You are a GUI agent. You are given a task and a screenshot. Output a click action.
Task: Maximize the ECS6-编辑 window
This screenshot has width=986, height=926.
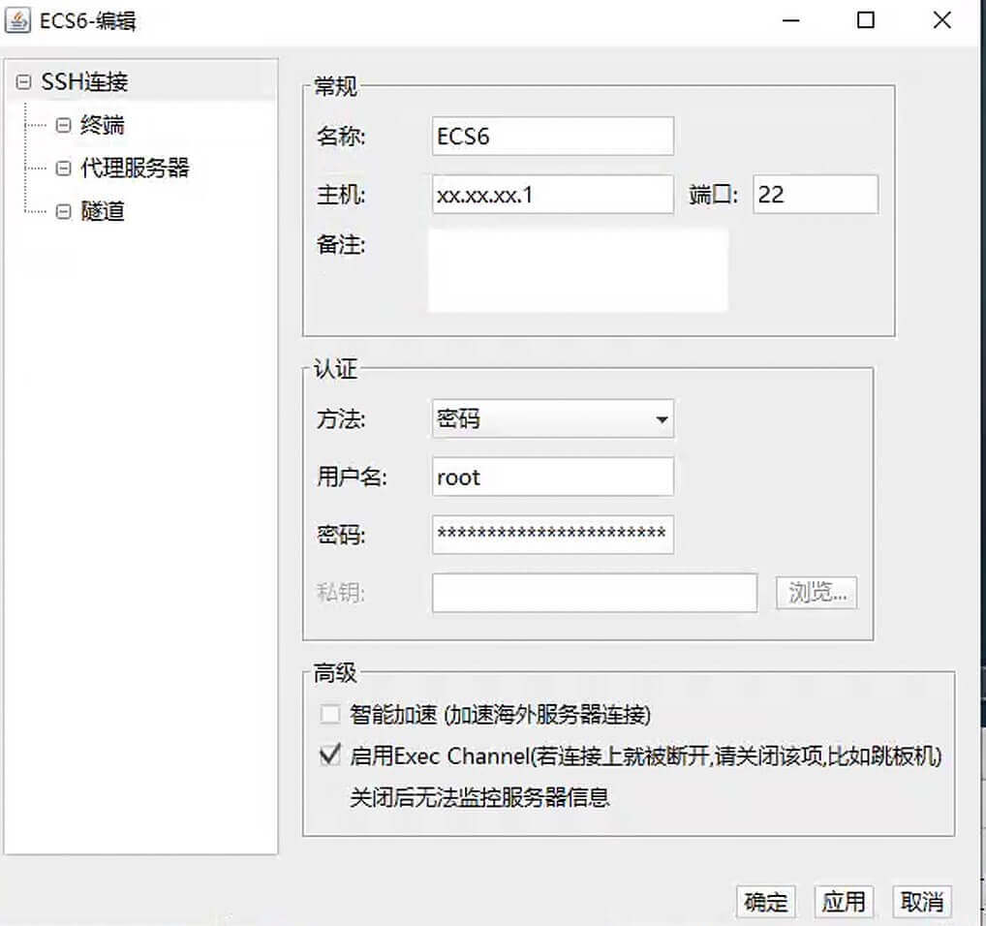click(866, 20)
